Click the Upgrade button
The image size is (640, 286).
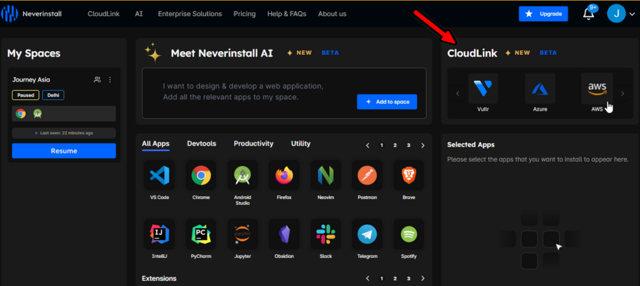[x=543, y=14]
